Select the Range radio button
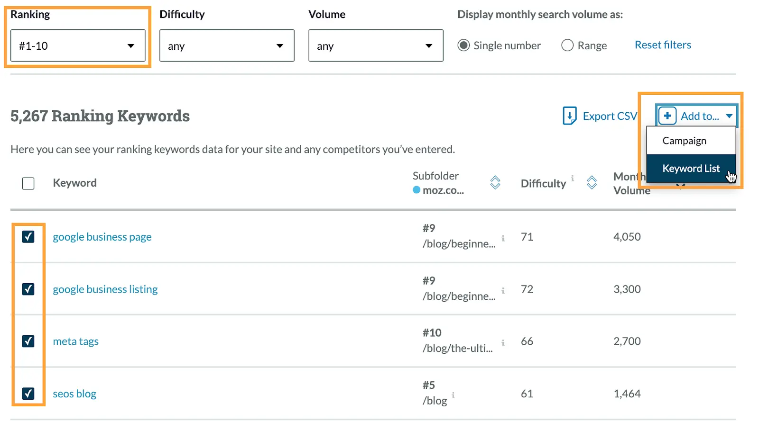Image resolution: width=759 pixels, height=421 pixels. pyautogui.click(x=567, y=45)
